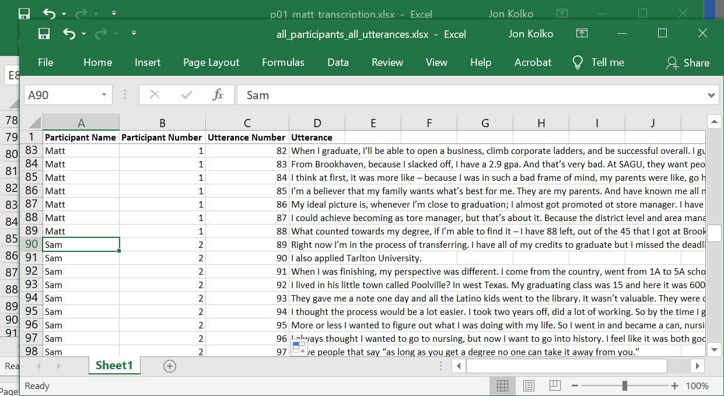Open the Paste Options smart tag

click(299, 348)
